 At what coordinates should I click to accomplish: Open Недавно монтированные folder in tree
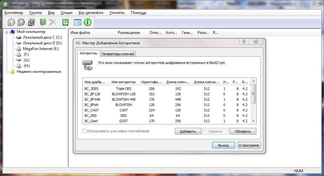coord(39,72)
